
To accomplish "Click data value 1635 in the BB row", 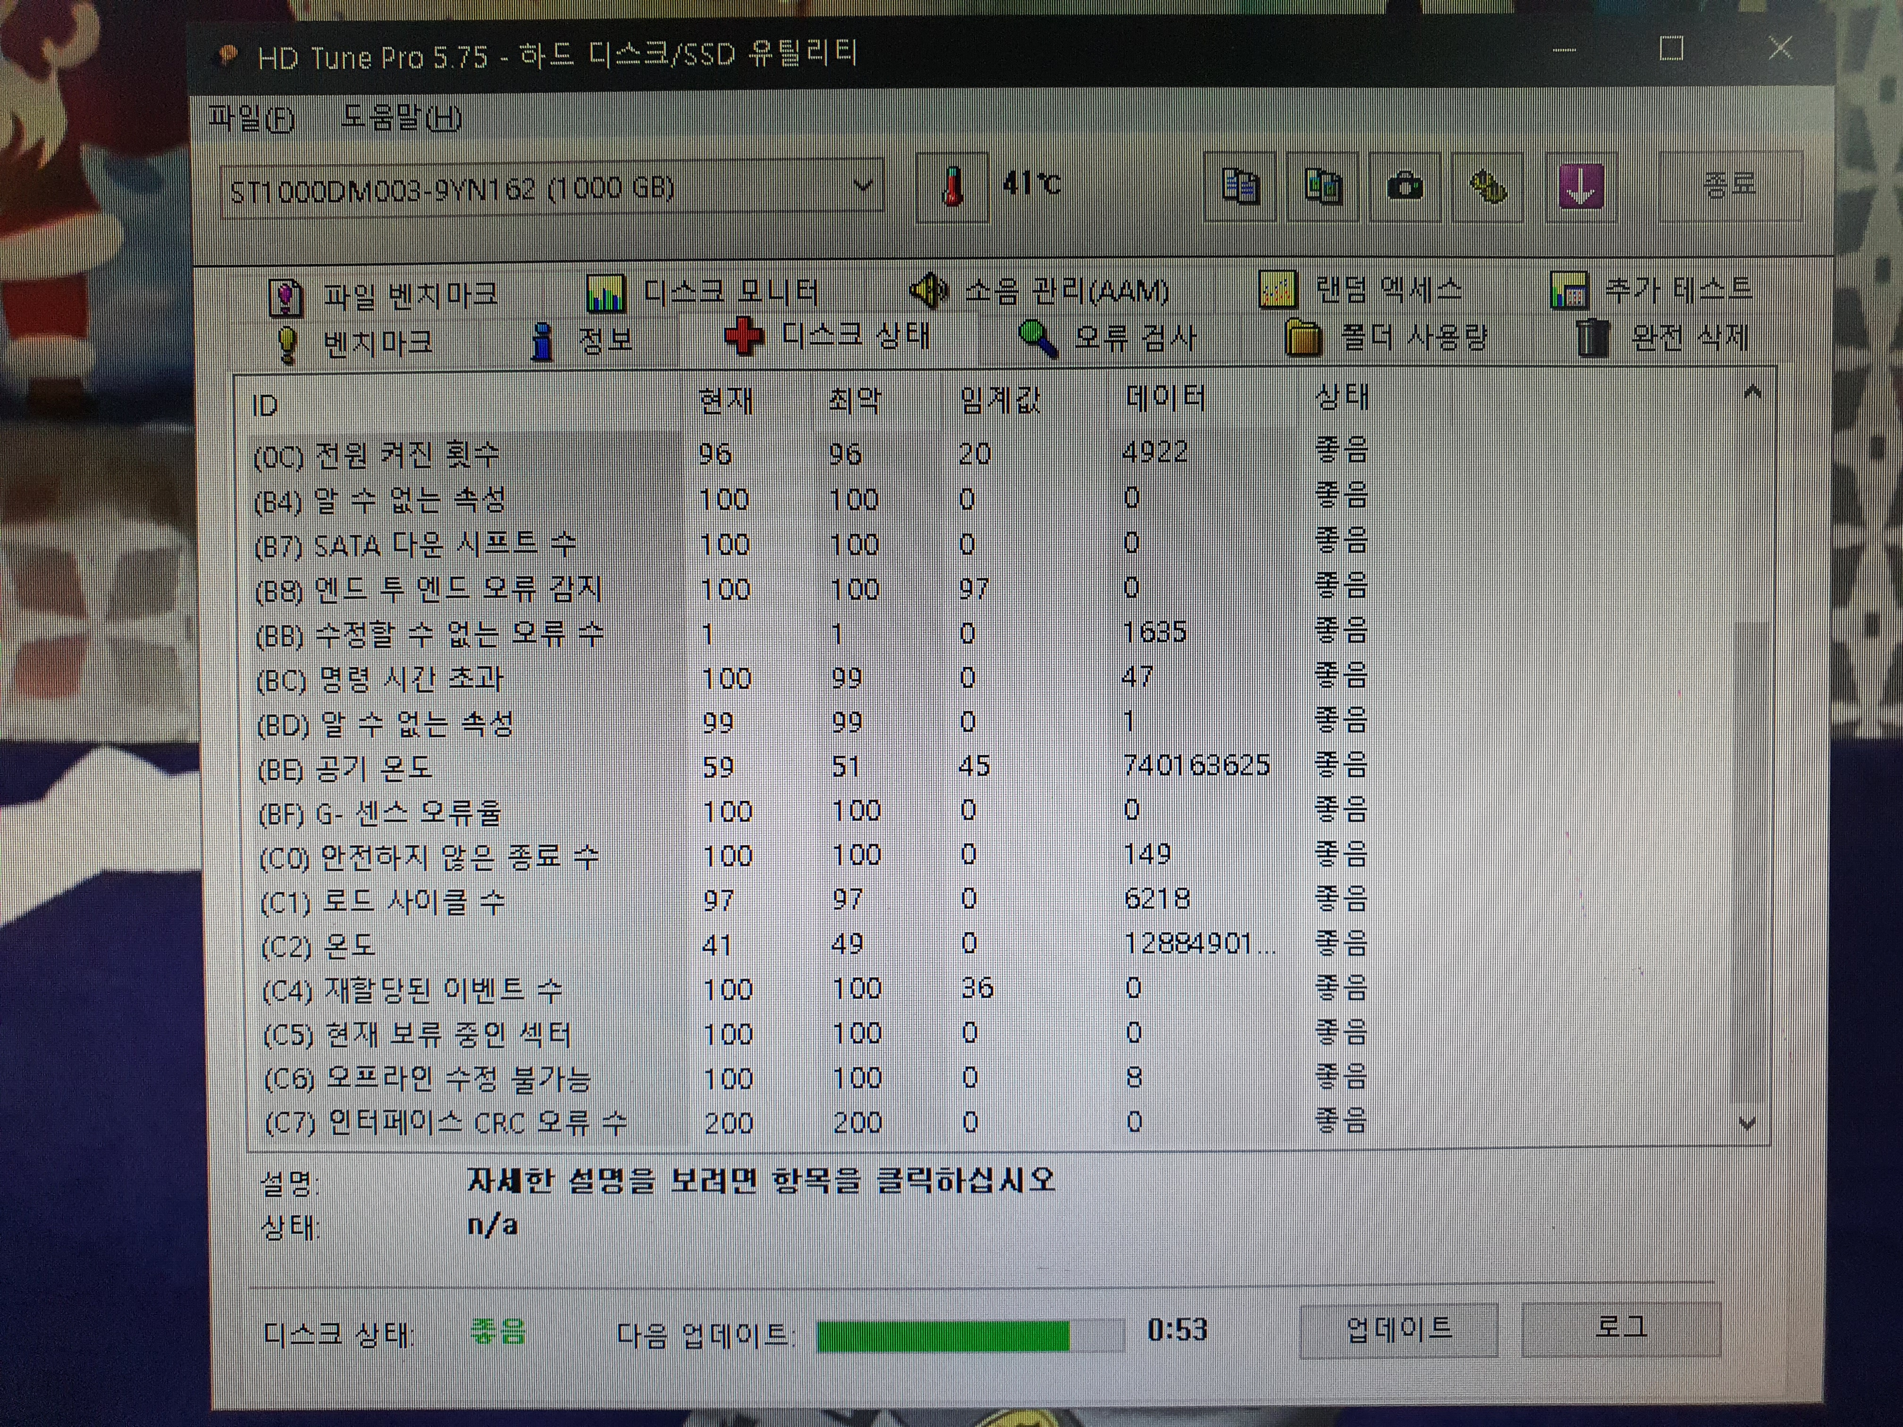I will click(x=1154, y=632).
